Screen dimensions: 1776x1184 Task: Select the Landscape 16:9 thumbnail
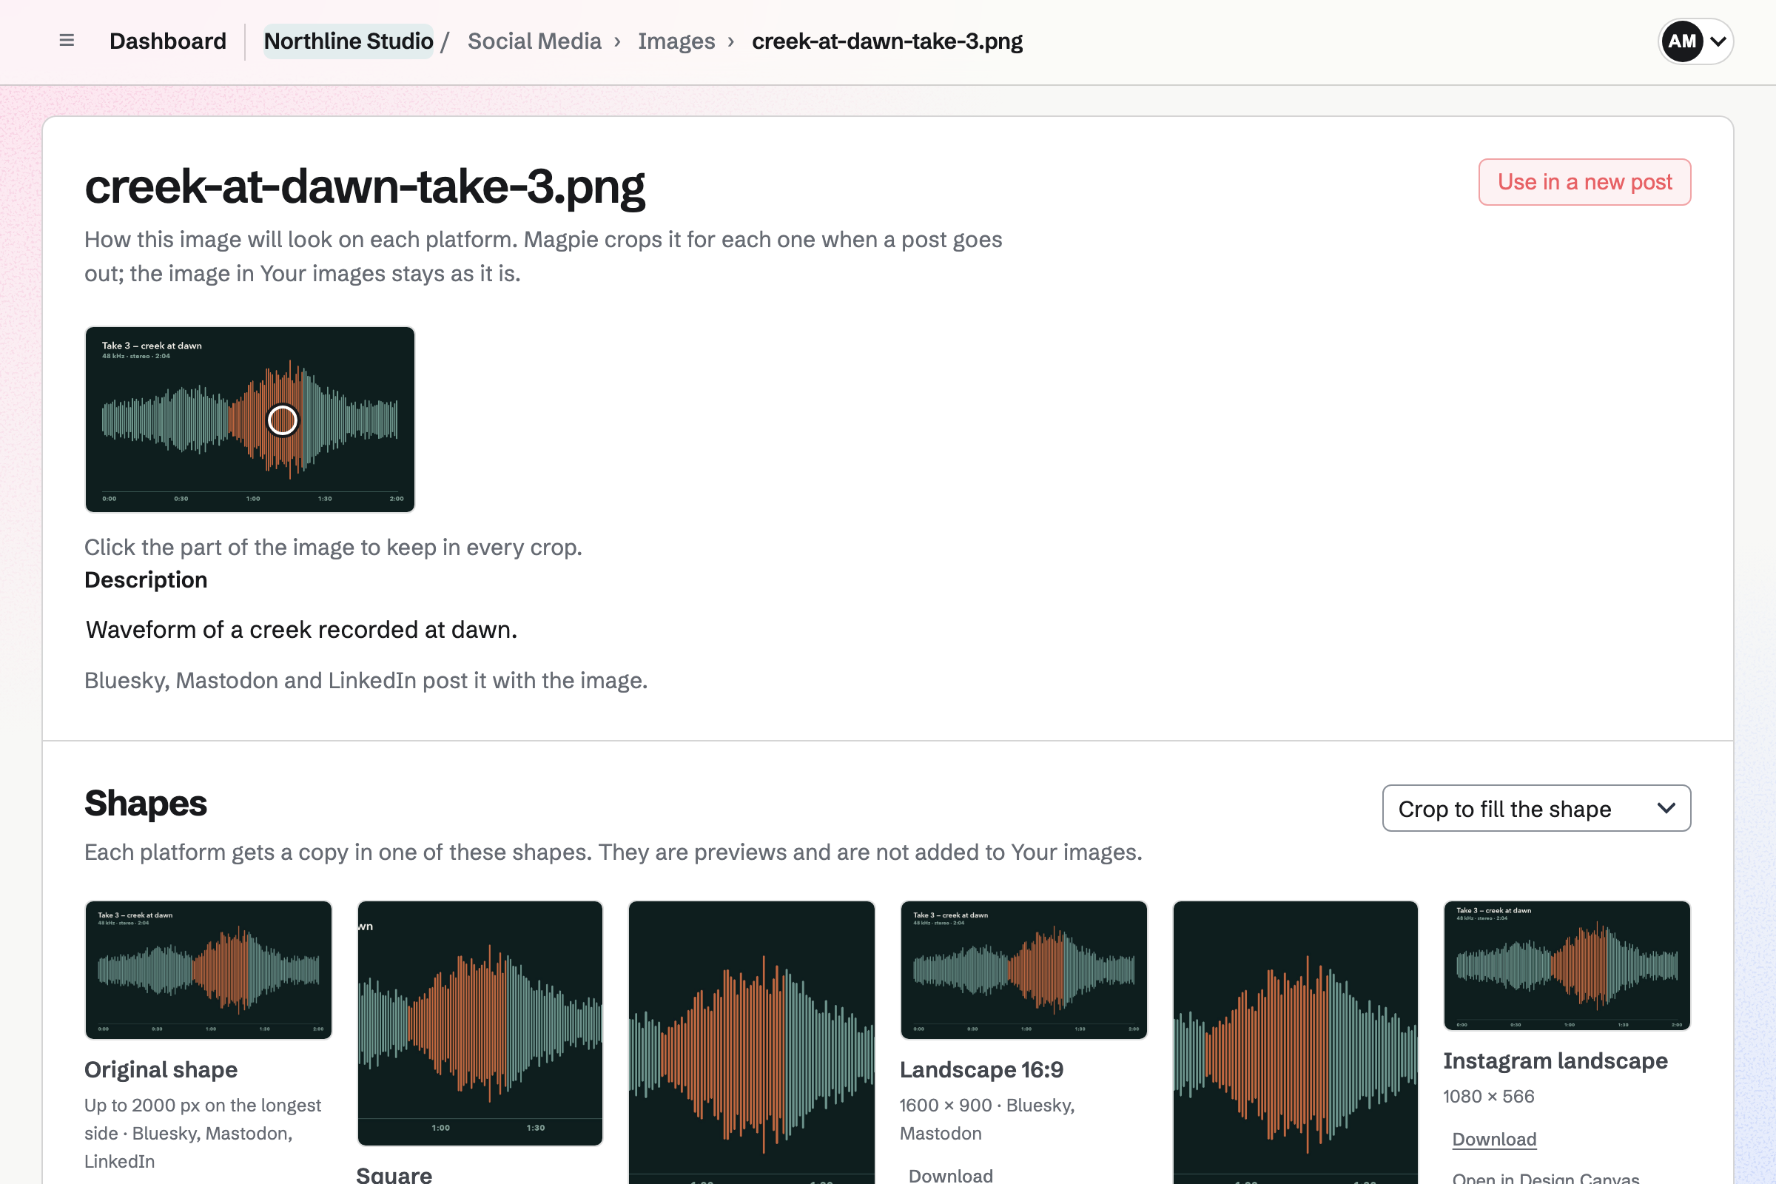click(1023, 969)
